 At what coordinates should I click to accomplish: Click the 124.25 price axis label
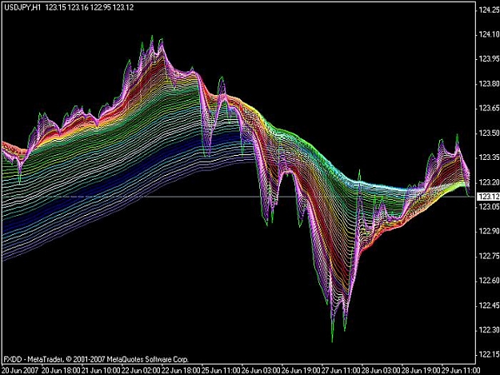pos(489,10)
